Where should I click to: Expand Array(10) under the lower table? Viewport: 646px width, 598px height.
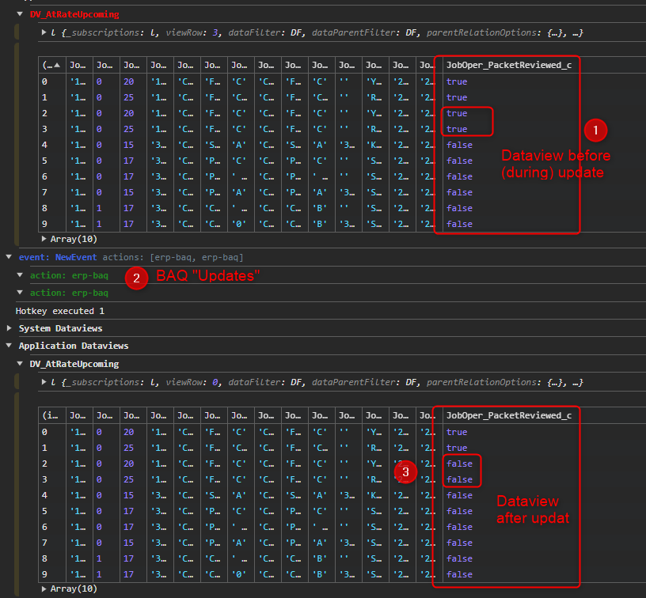pos(44,589)
